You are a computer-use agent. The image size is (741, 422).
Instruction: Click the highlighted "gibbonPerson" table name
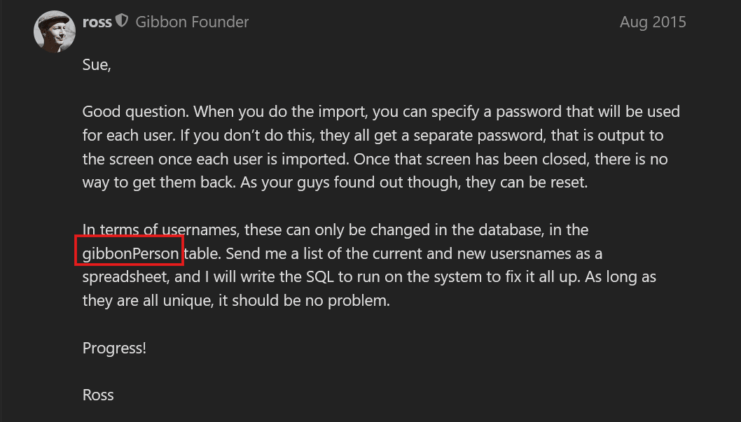tap(130, 253)
